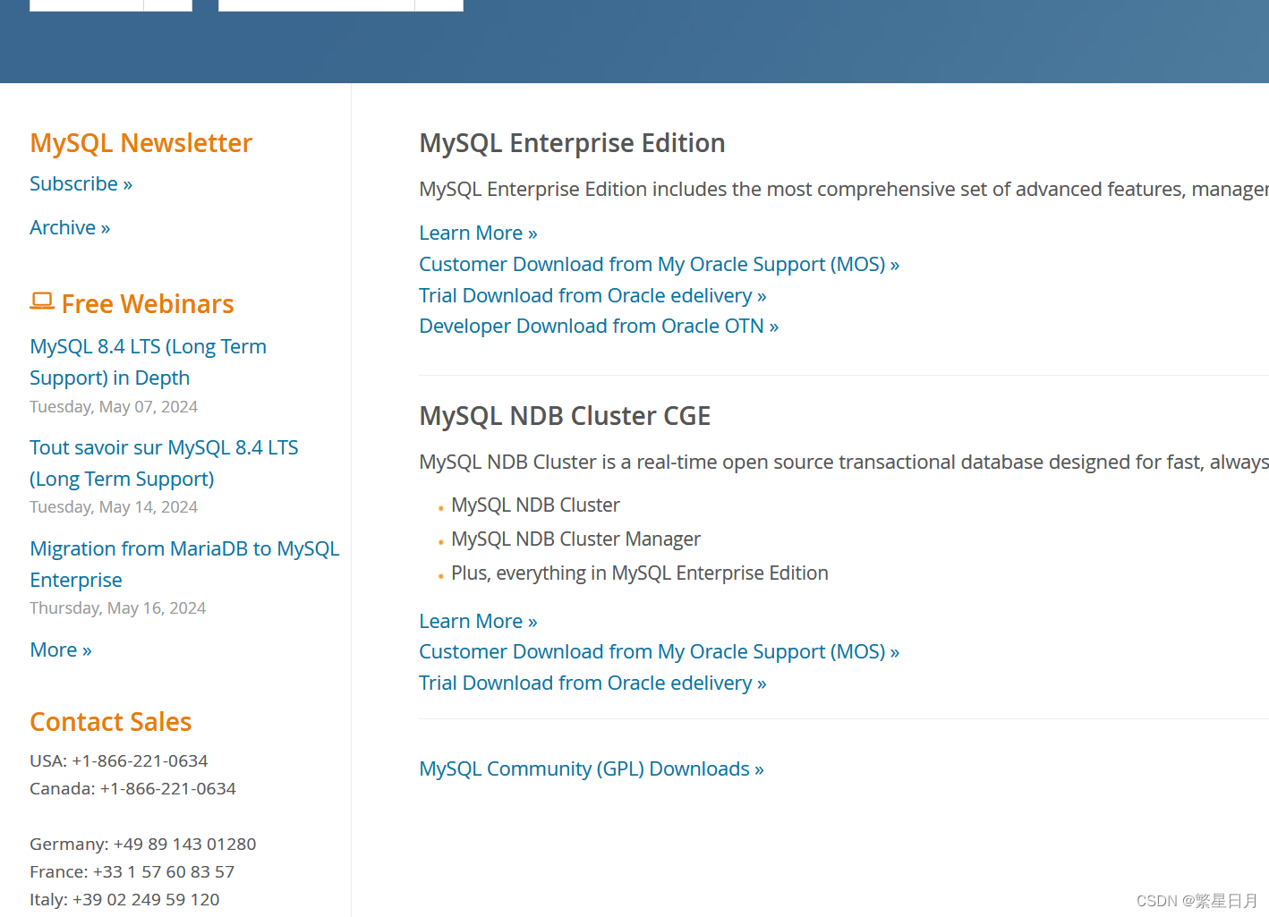Screen dimensions: 1269x917
Task: Click the MySQL Enterprise Edition heading
Action: point(572,143)
